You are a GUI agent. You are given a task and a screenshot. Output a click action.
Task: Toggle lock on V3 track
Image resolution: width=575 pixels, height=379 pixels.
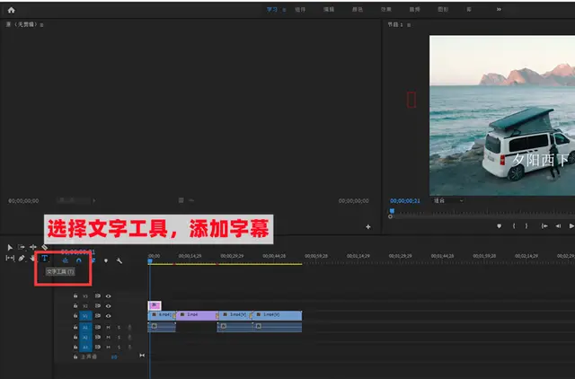click(x=75, y=295)
